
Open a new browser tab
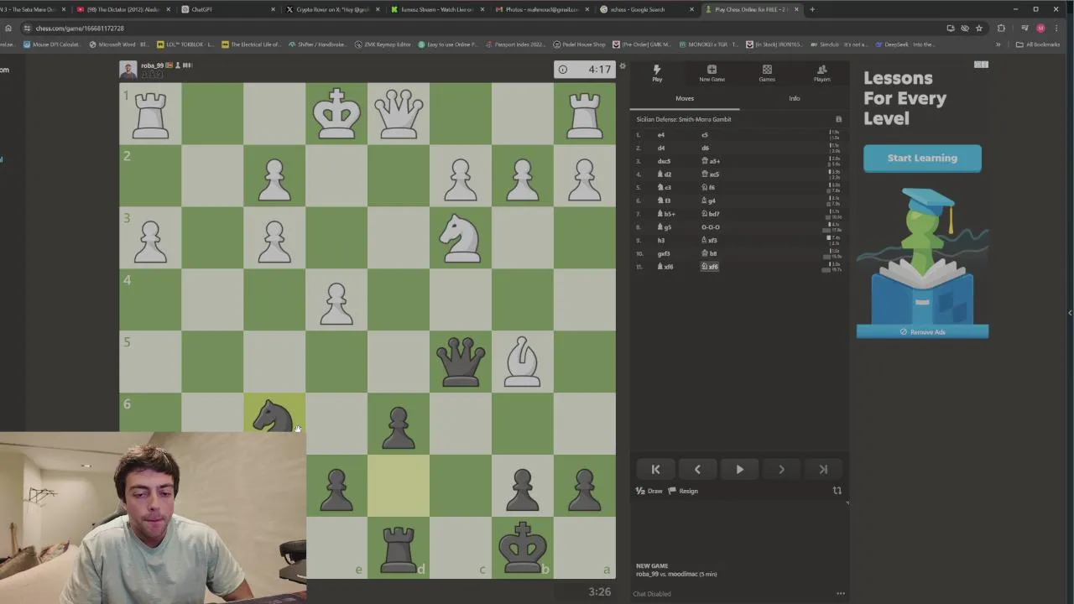point(812,9)
